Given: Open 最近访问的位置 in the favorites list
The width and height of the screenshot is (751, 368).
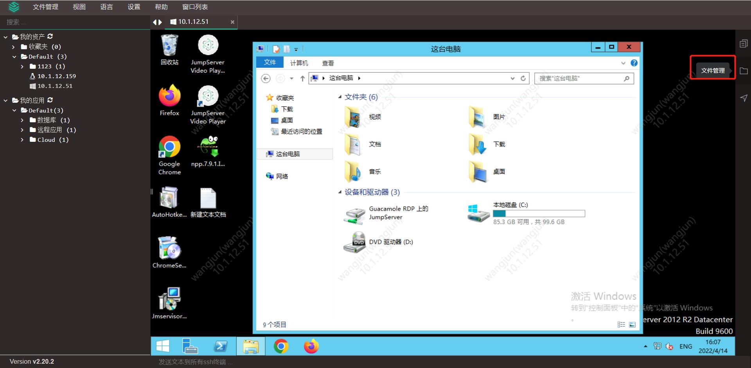Looking at the screenshot, I should 300,132.
